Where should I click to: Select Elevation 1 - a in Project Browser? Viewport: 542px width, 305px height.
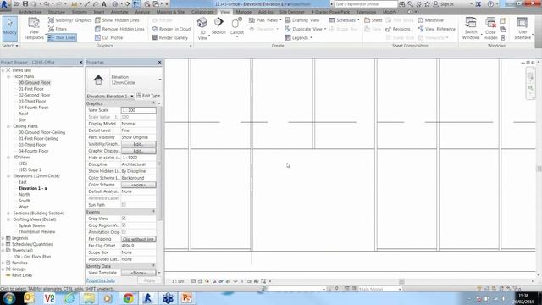(33, 188)
